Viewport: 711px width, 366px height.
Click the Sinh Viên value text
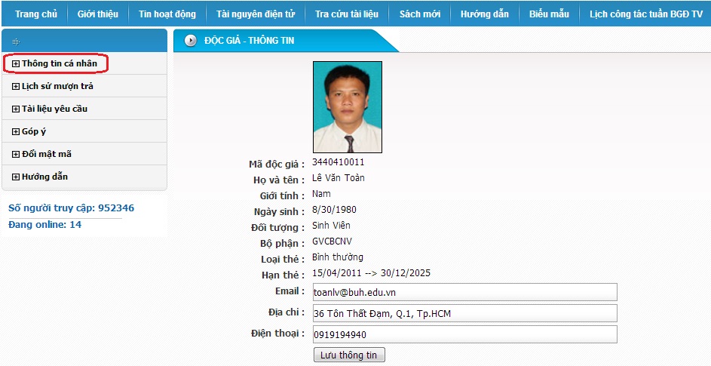point(331,226)
